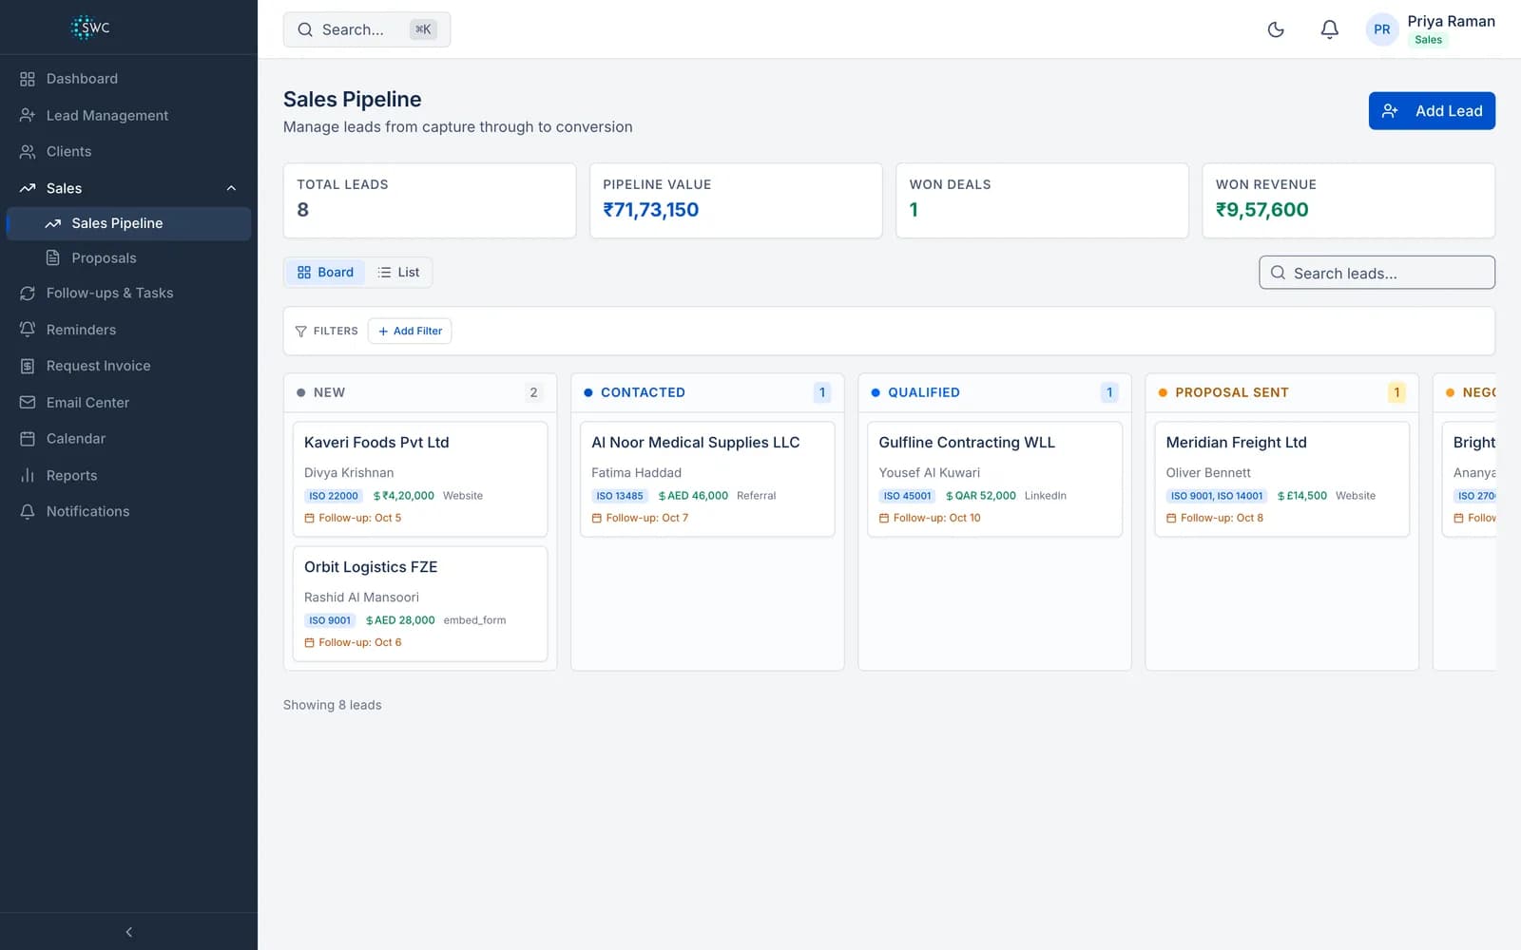Viewport: 1521px width, 950px height.
Task: Click the SWC logo icon
Action: (x=90, y=28)
